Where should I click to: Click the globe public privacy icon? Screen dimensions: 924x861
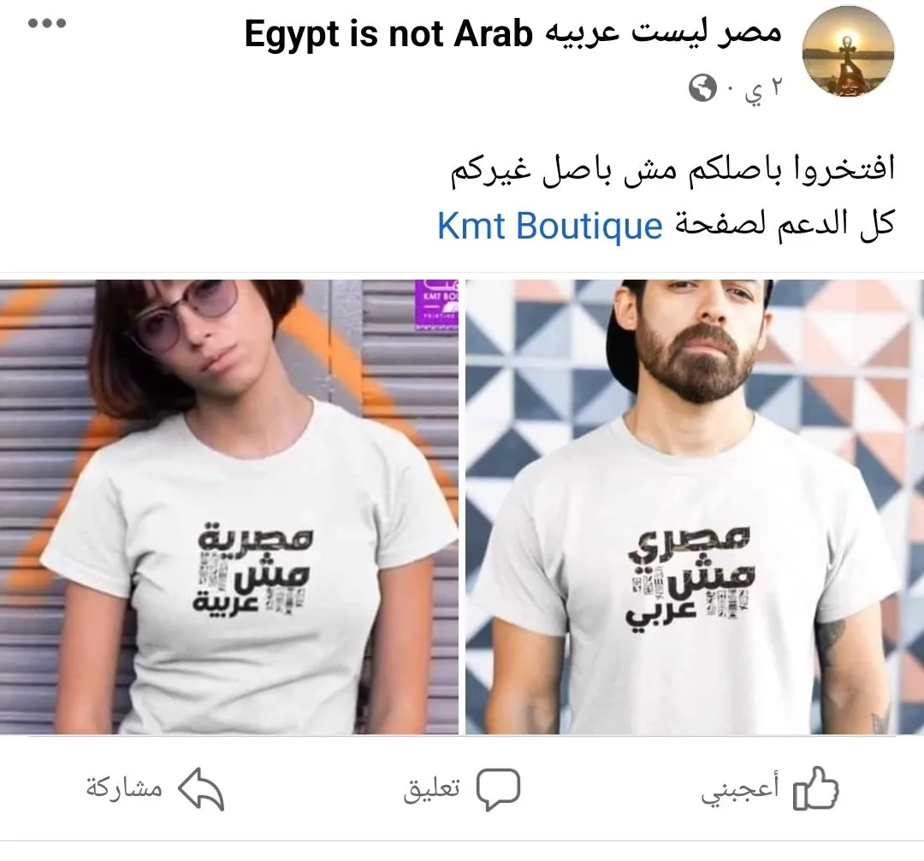[702, 88]
